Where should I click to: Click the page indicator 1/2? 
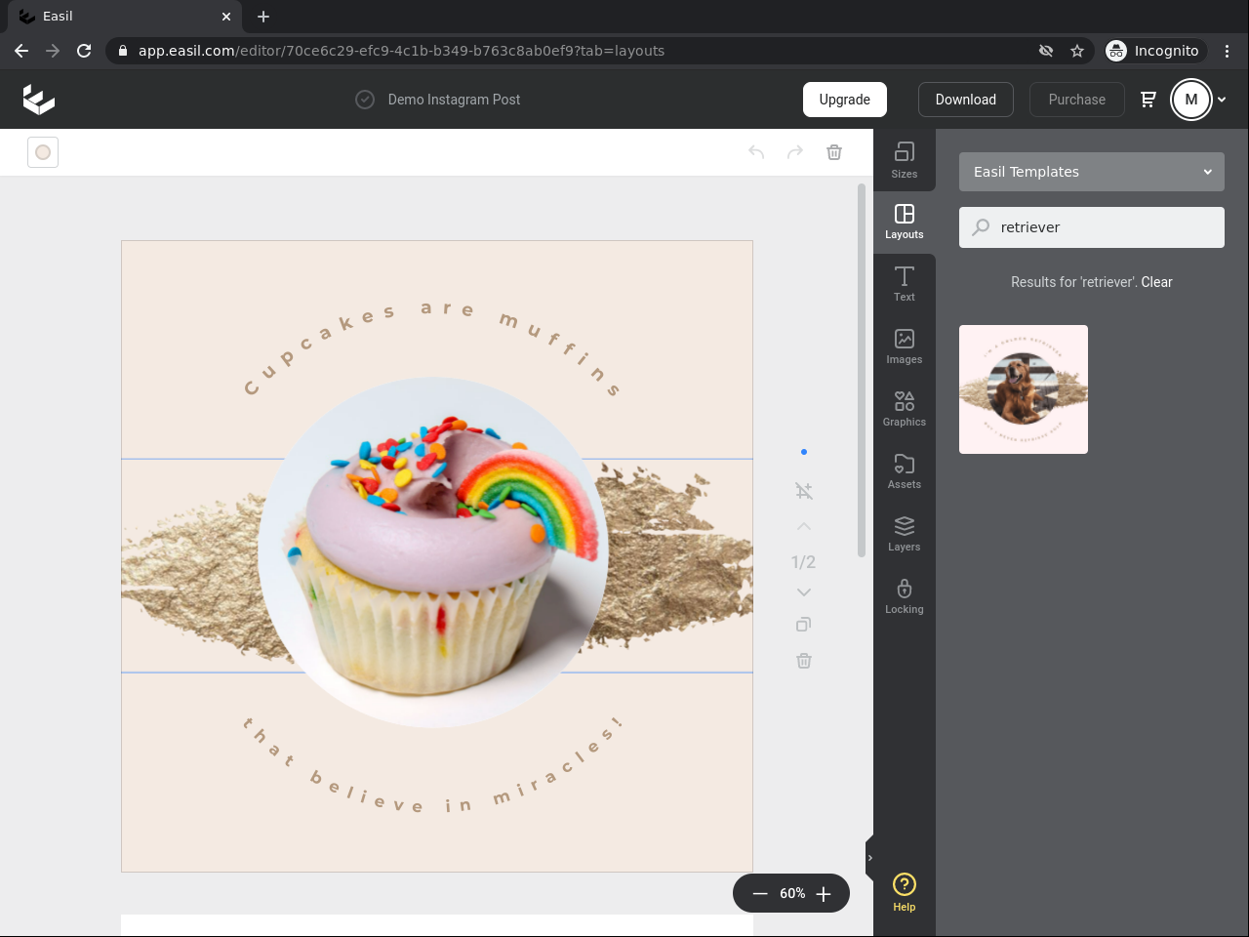[804, 562]
